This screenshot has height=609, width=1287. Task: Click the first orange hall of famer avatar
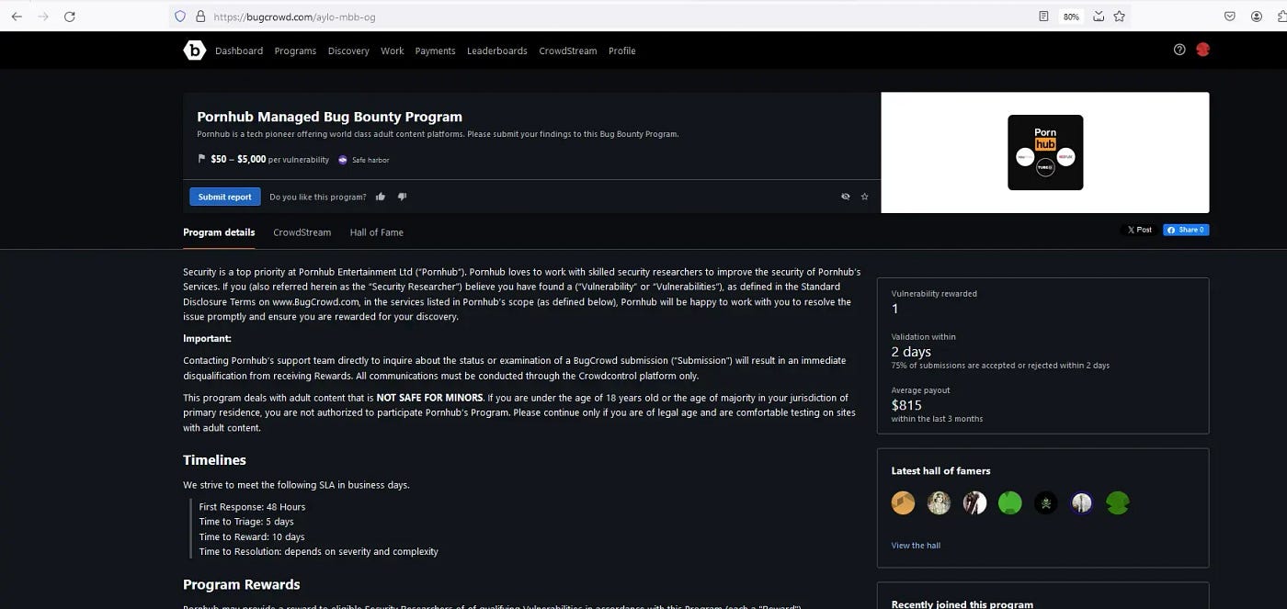tap(903, 502)
